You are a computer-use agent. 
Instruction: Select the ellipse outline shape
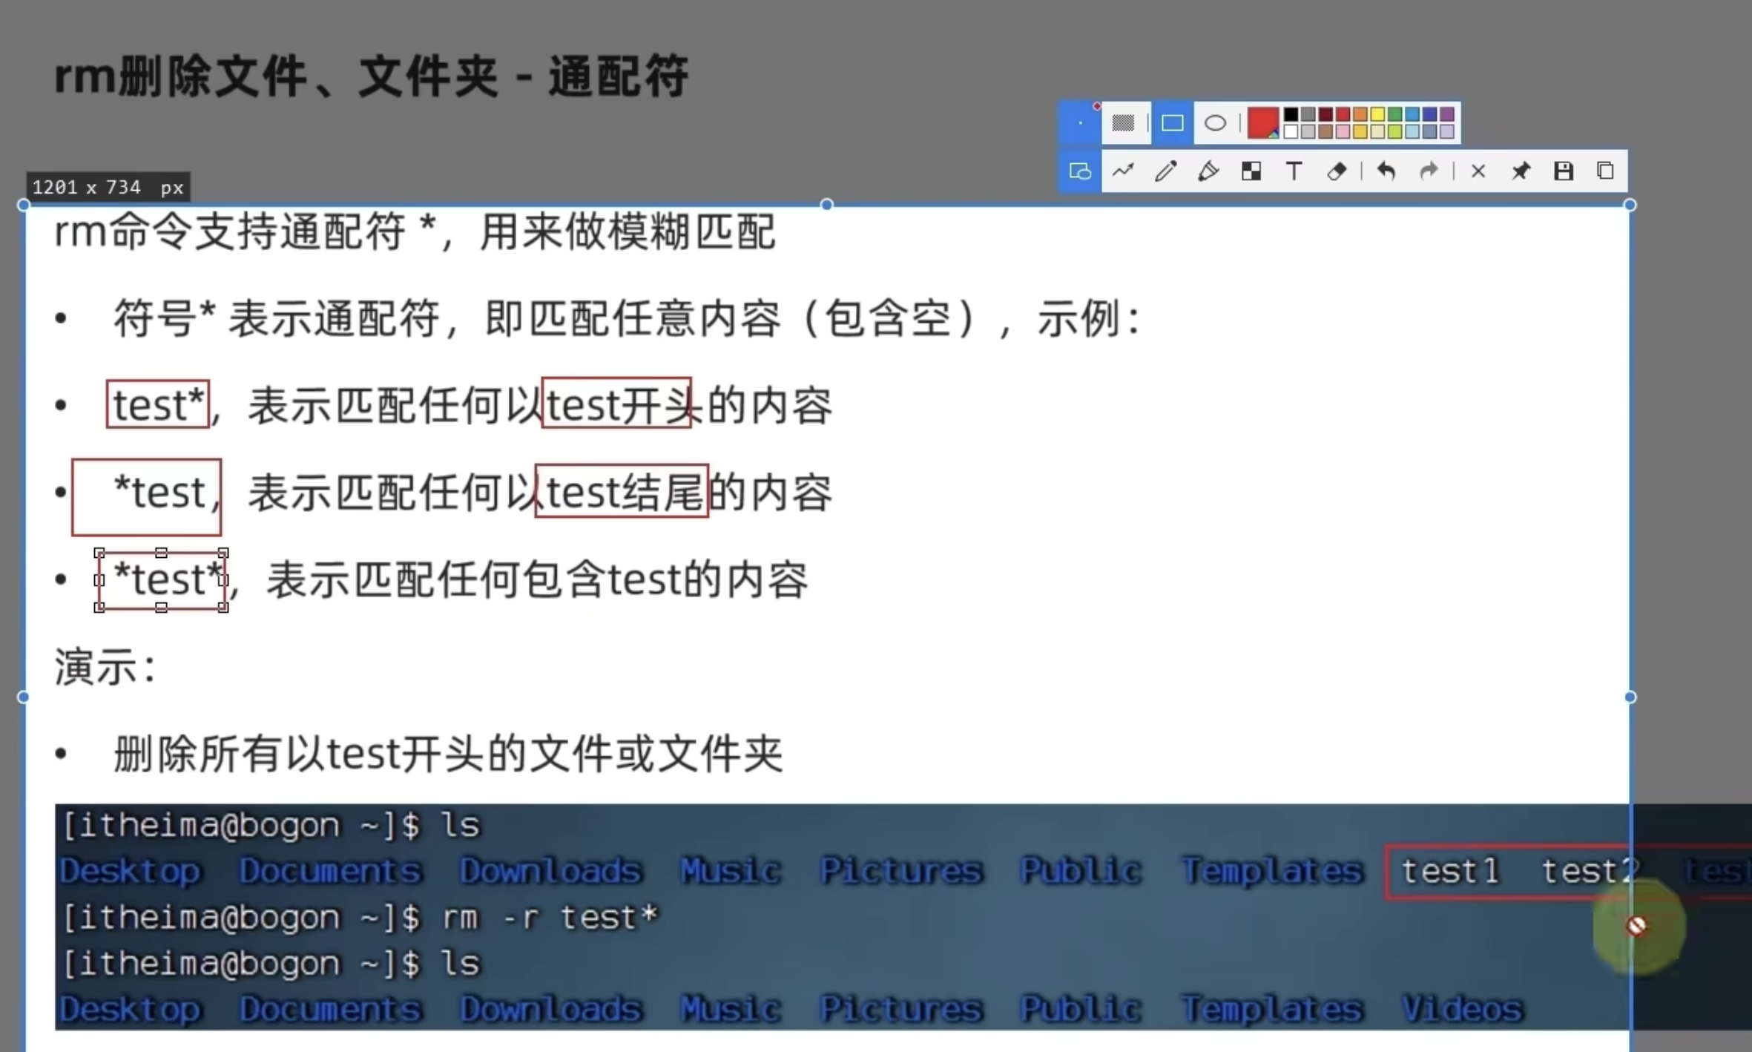click(x=1216, y=122)
